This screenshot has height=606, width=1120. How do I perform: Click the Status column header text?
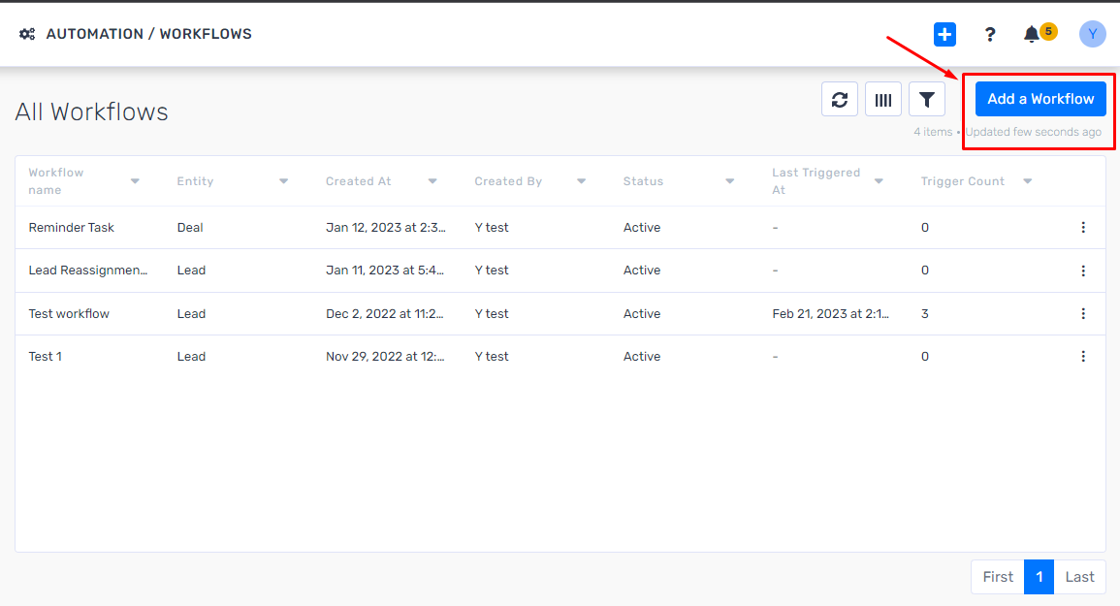point(643,181)
